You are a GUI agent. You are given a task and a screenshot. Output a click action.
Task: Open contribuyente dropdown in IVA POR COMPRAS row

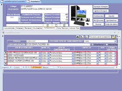[x=73, y=61]
